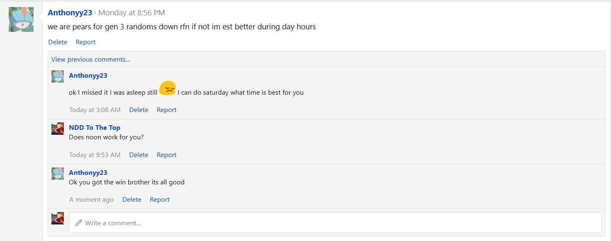
Task: Open NDD To The Top username link
Action: [x=95, y=127]
